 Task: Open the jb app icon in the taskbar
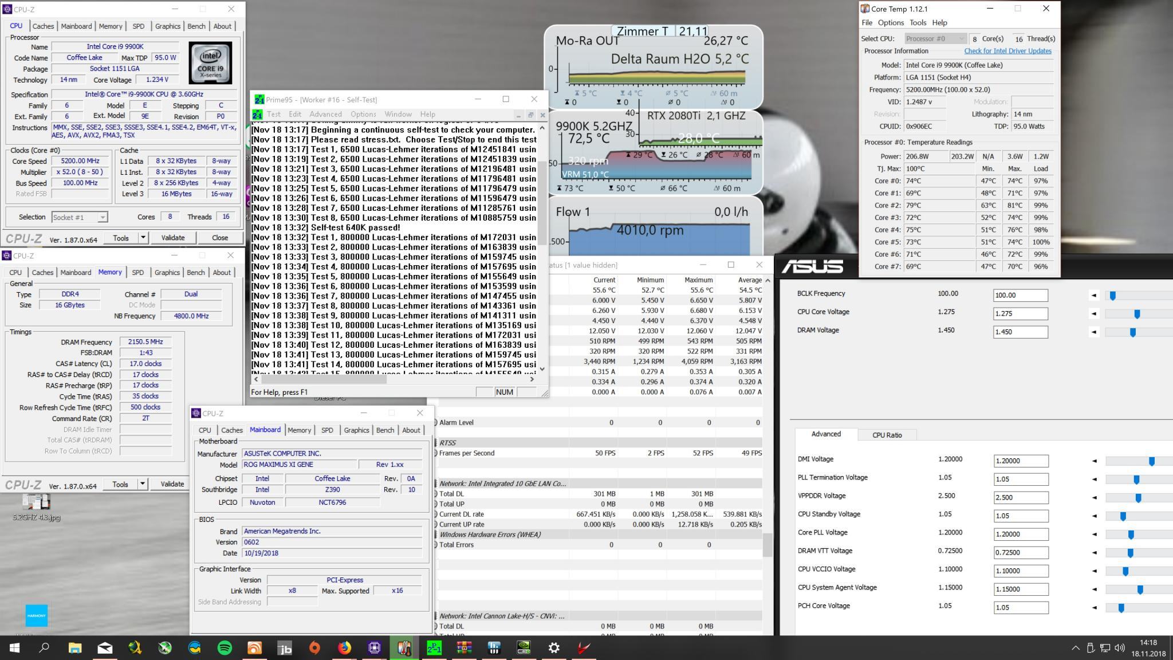(285, 648)
